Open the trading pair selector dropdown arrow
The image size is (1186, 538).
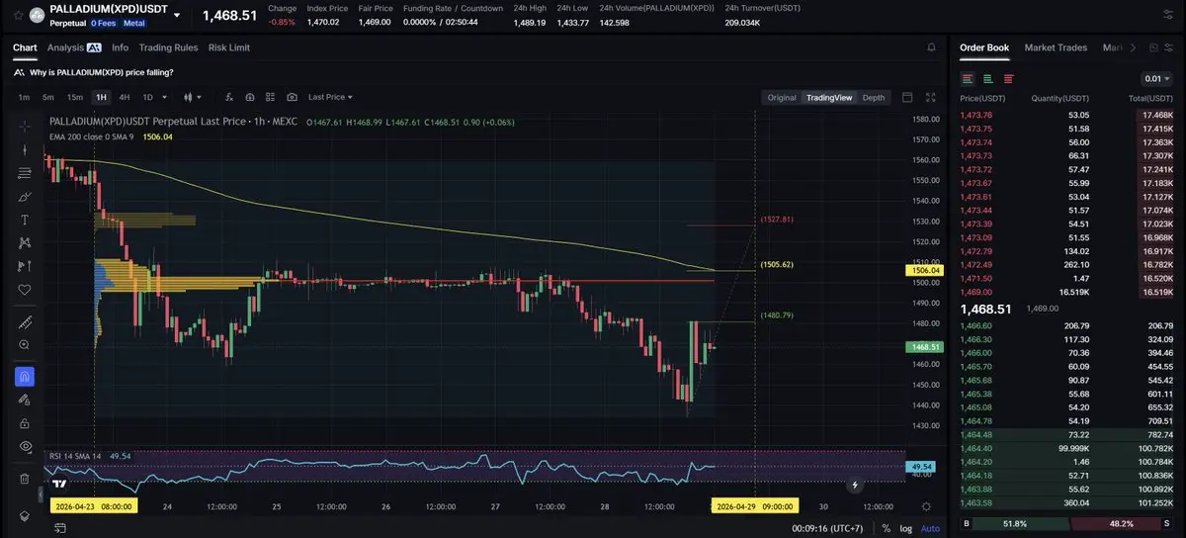177,15
